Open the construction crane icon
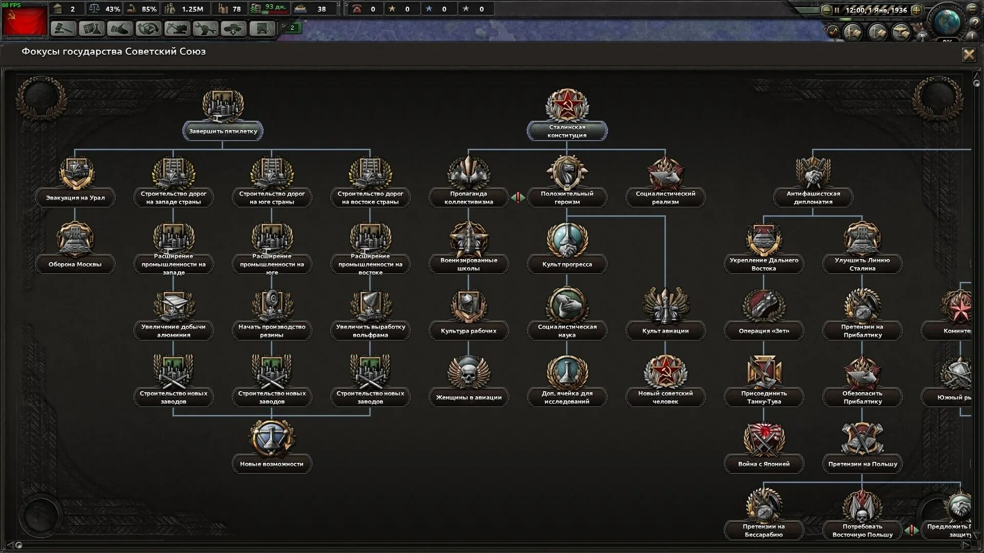 click(x=177, y=28)
